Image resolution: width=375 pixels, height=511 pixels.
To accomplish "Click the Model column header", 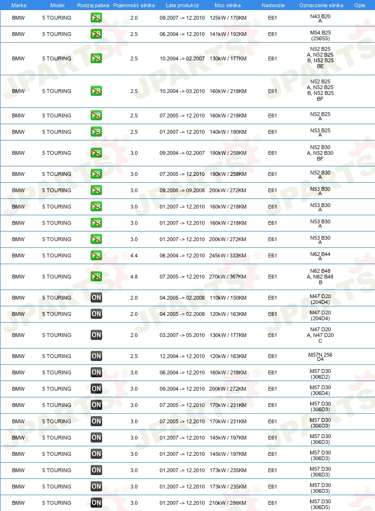I will click(x=58, y=5).
